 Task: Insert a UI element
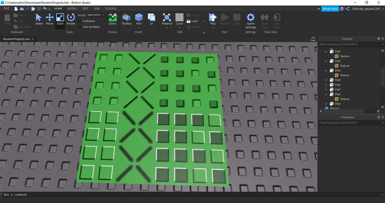coord(151,19)
